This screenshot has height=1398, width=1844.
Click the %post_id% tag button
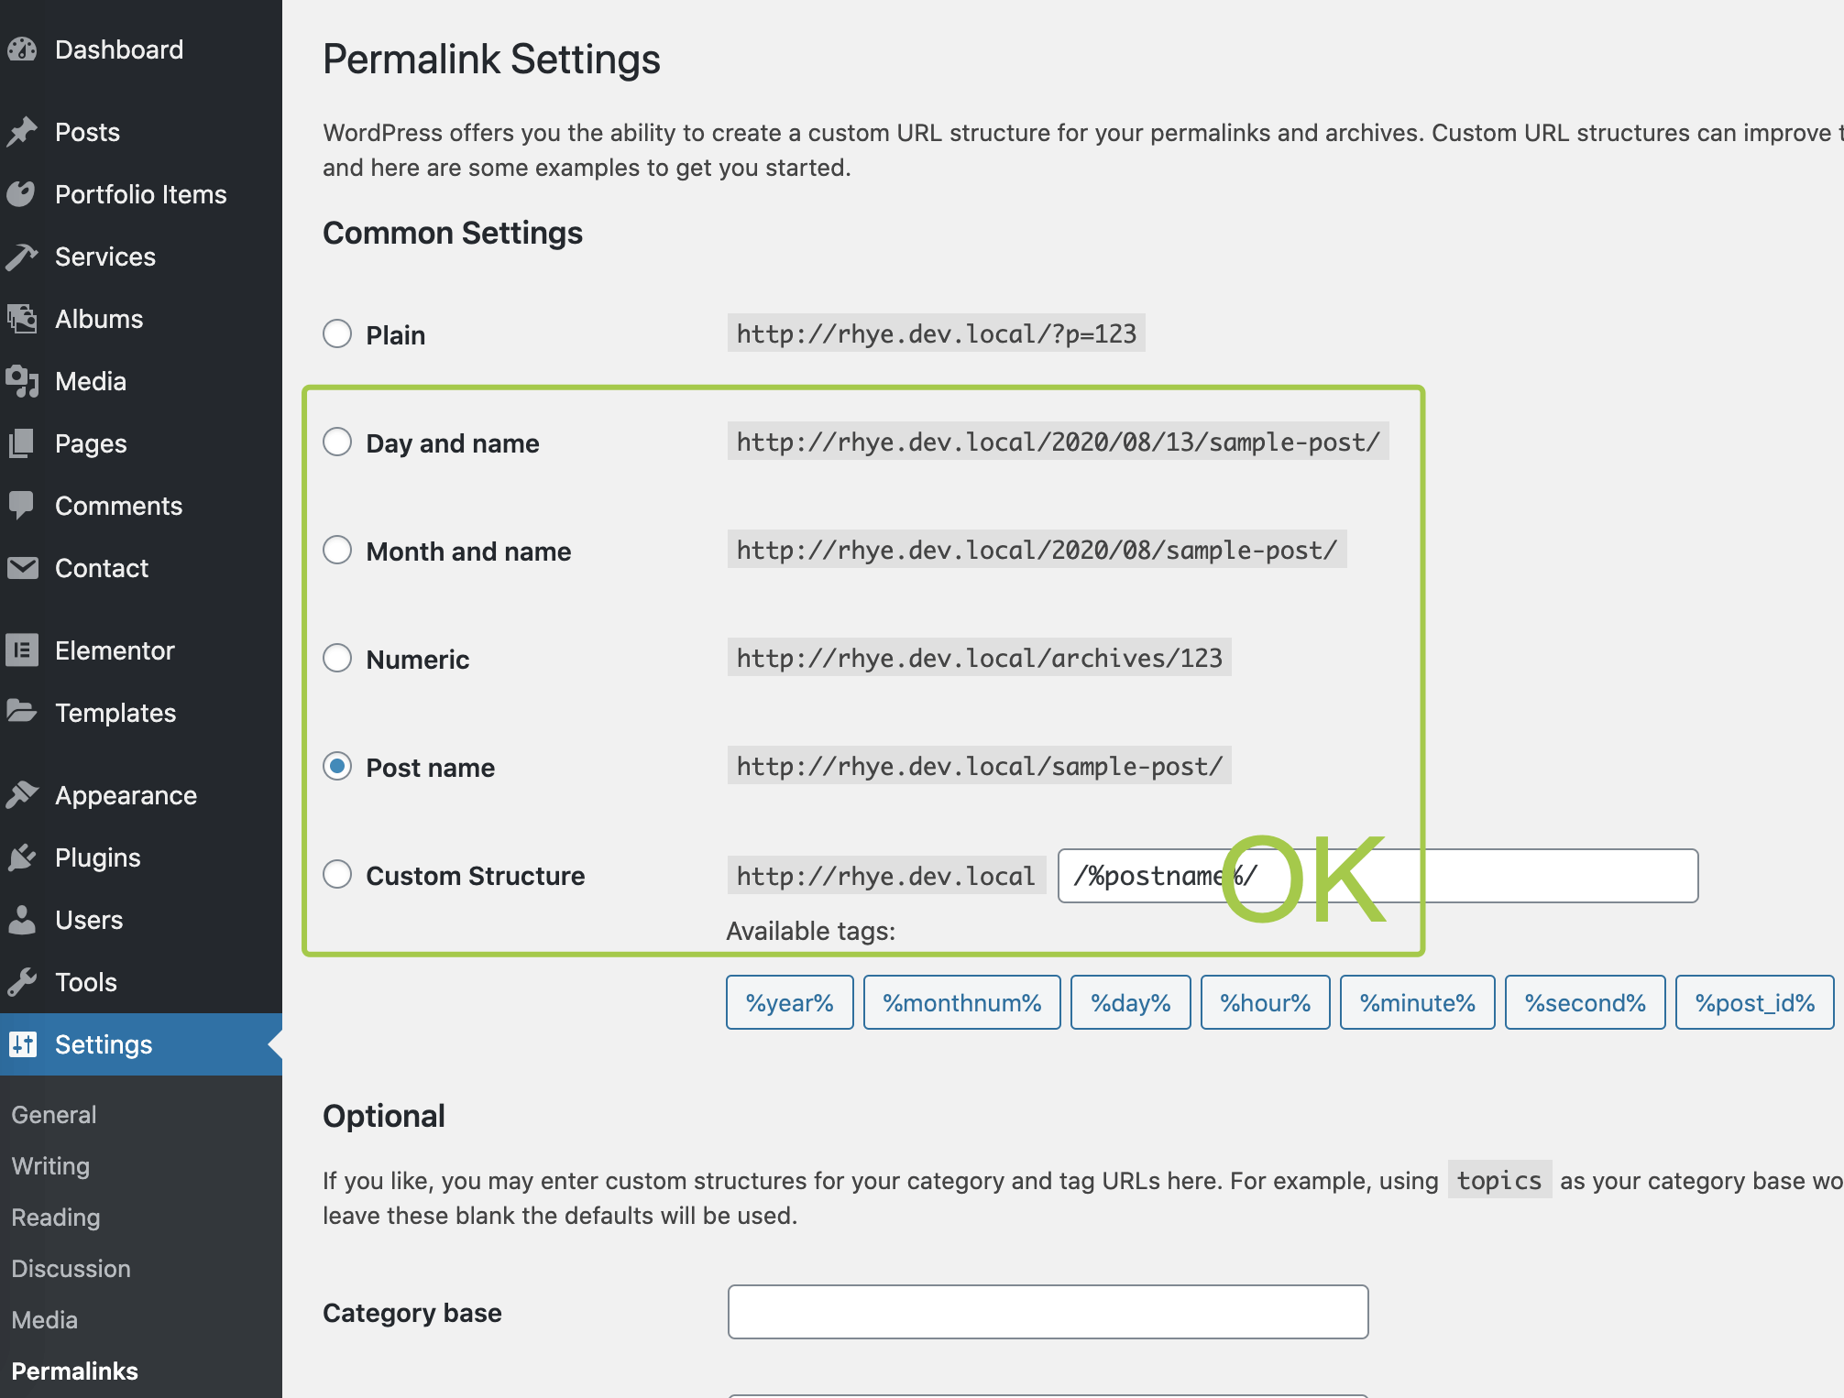tap(1754, 1003)
